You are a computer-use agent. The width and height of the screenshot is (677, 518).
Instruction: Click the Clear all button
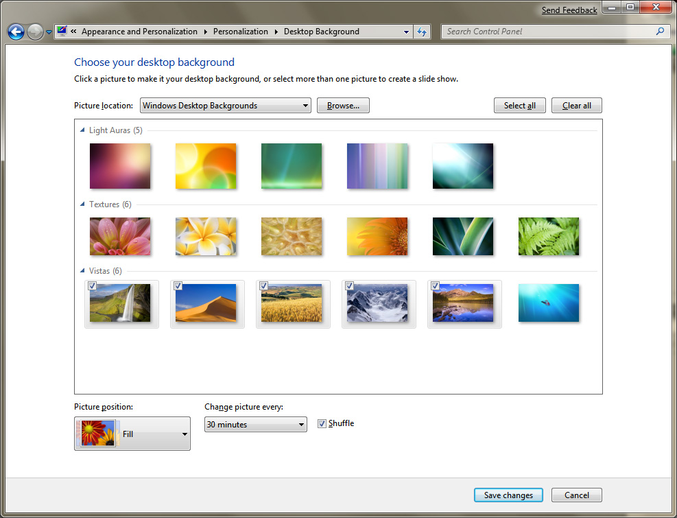576,106
